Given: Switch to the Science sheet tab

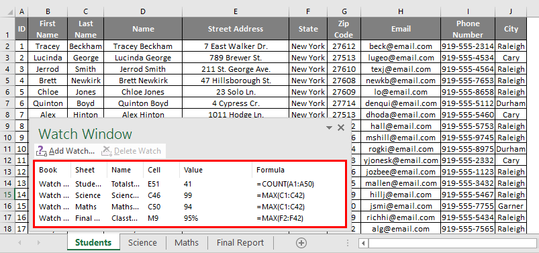Looking at the screenshot, I should [x=142, y=243].
